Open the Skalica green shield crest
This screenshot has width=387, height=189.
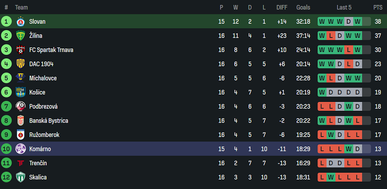click(x=20, y=177)
